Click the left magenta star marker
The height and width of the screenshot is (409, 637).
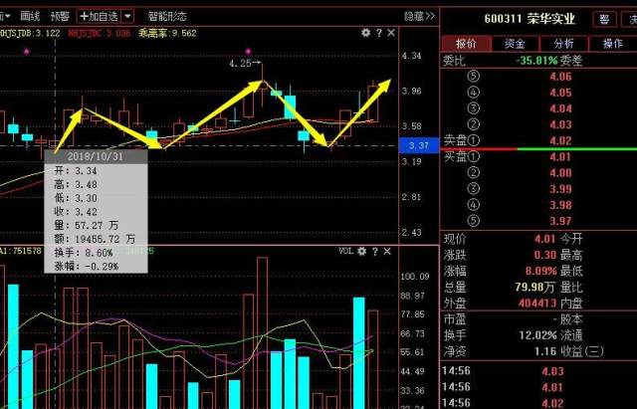point(27,52)
